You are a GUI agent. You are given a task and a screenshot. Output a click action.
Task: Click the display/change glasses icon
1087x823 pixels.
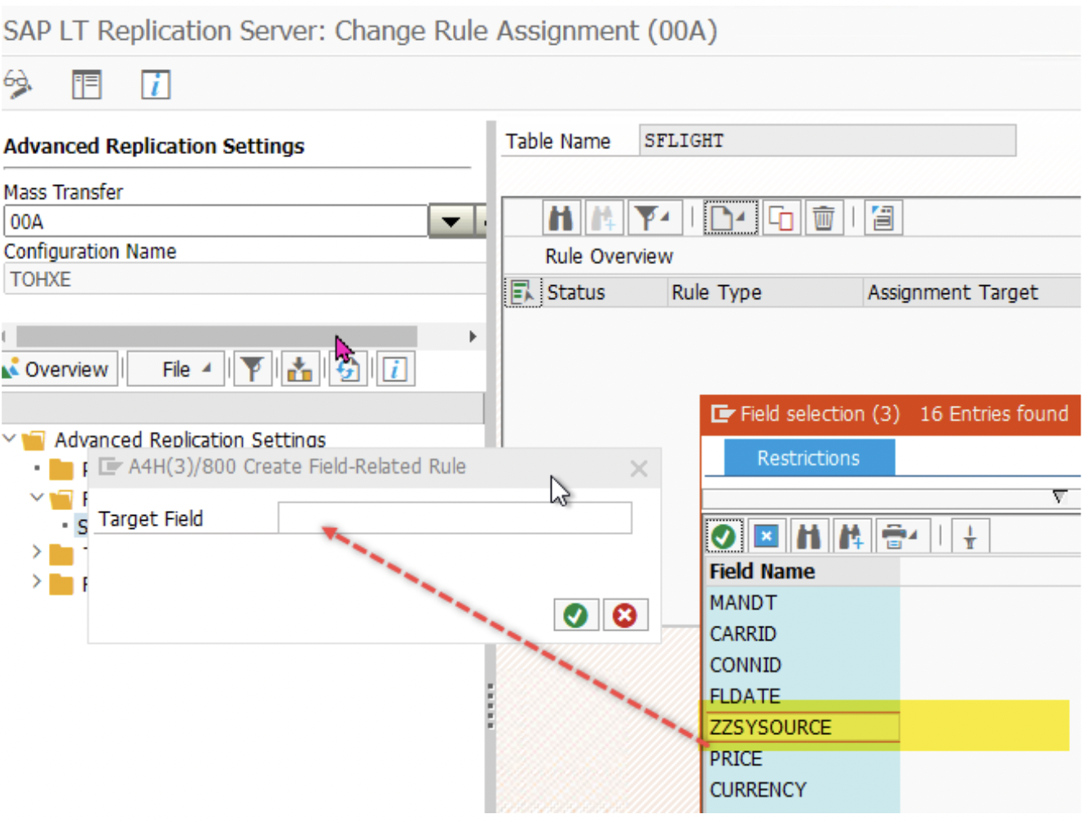[x=18, y=83]
